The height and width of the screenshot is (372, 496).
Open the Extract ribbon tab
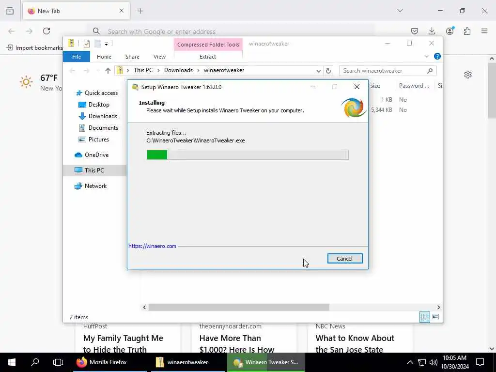[x=208, y=57]
